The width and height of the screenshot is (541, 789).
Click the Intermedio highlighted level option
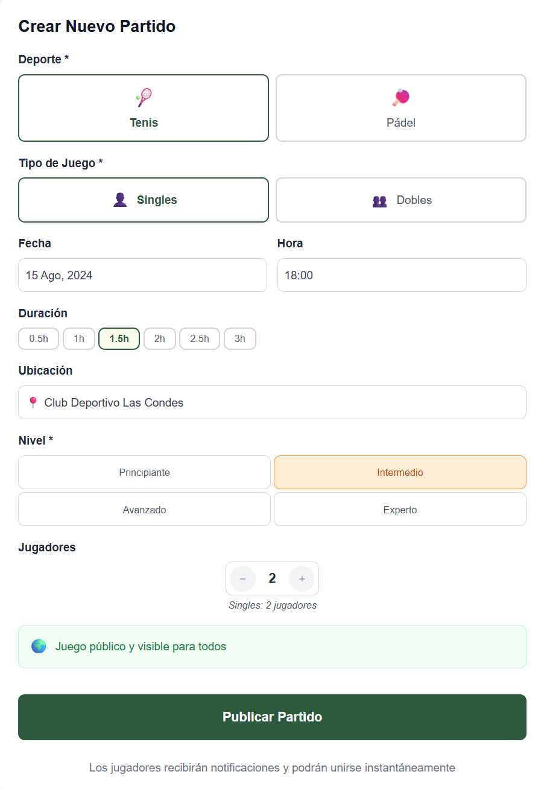tap(400, 472)
